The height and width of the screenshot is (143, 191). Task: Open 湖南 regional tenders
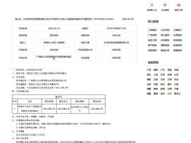[170, 70]
